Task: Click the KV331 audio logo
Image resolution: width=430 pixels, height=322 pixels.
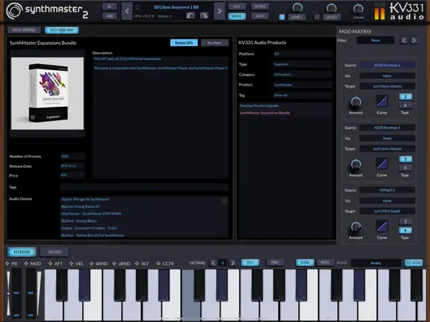Action: (407, 11)
